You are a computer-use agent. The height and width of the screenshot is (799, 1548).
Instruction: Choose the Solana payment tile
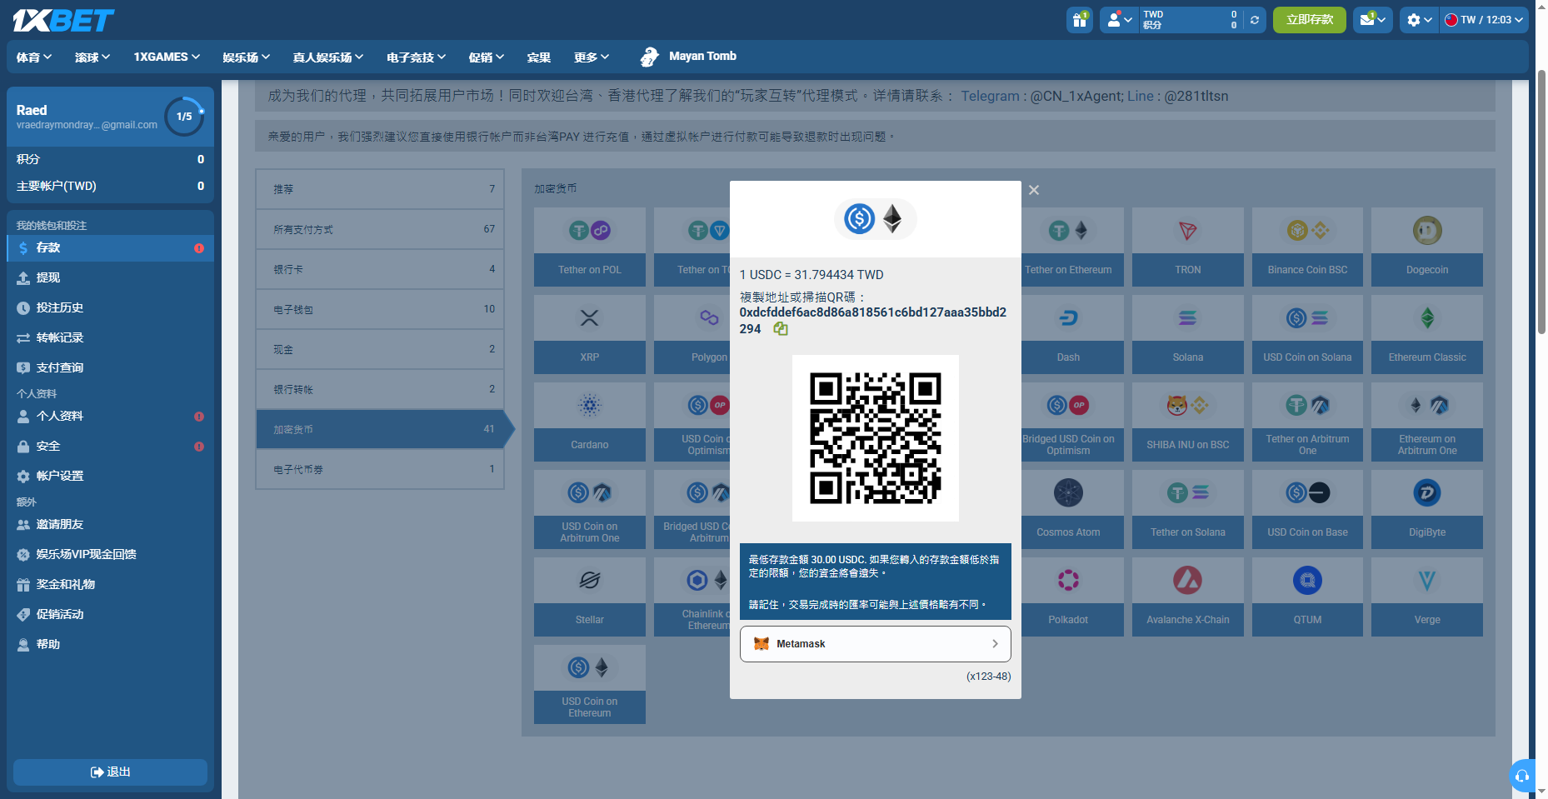[1188, 334]
